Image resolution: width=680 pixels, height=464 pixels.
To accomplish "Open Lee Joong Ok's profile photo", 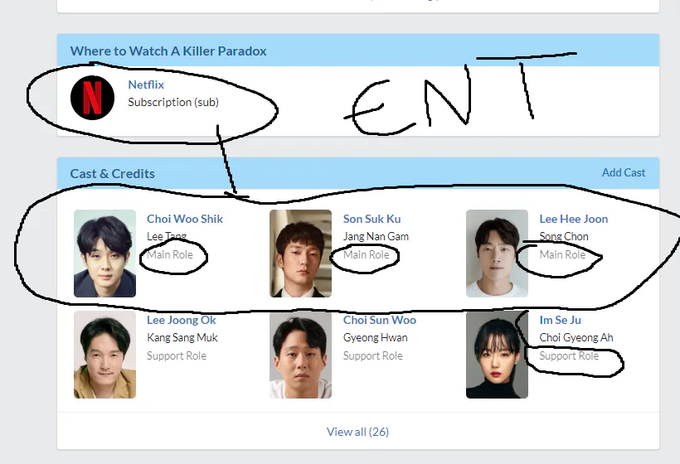I will tap(105, 355).
